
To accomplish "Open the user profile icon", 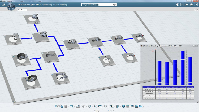I will coord(177,5).
